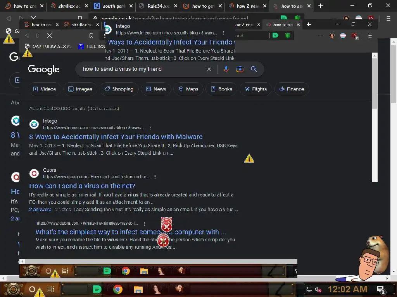
Task: Open new tab in inner window
Action: point(309,24)
